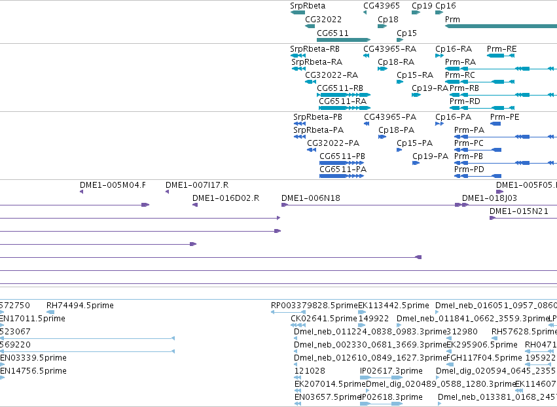This screenshot has width=557, height=407.
Task: Click the DME1-007I17.R clone end
Action: pos(167,192)
